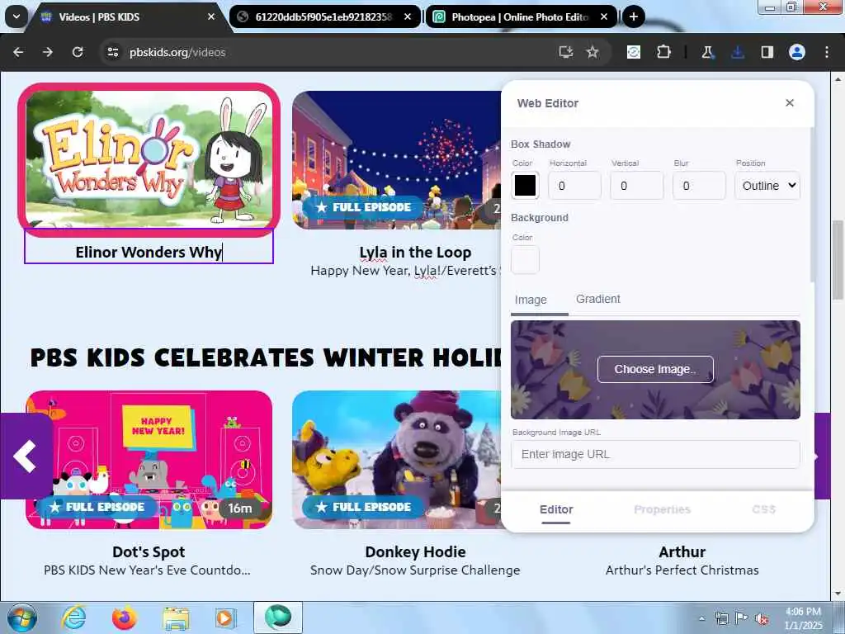Open the Dot's Spot video thumbnail
The height and width of the screenshot is (634, 845).
tap(149, 459)
